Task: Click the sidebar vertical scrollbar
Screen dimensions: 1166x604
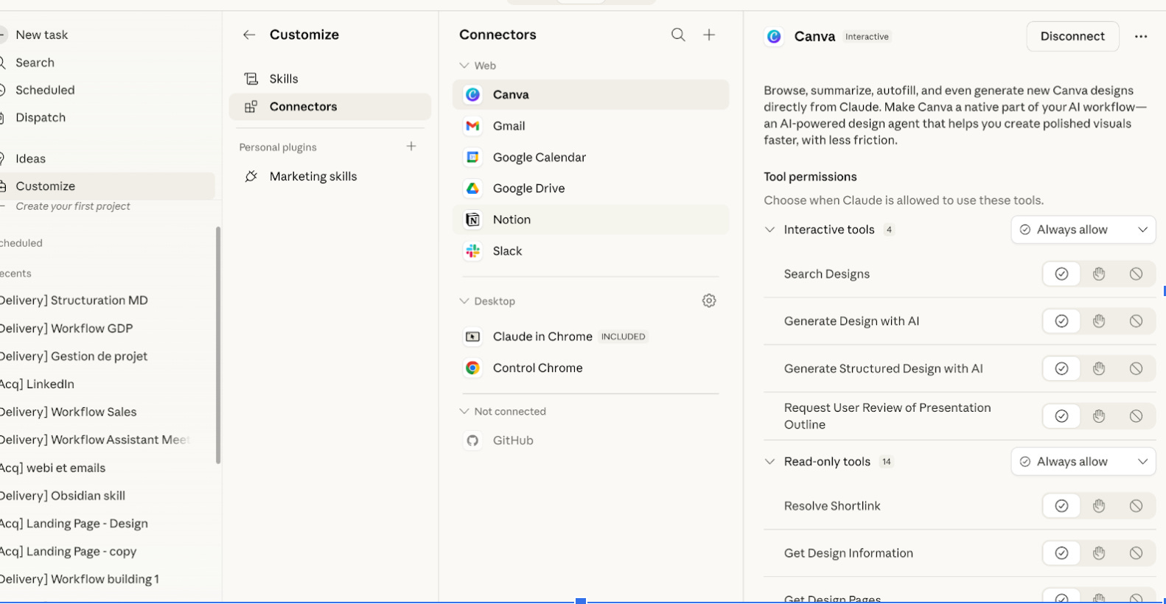Action: pyautogui.click(x=218, y=345)
